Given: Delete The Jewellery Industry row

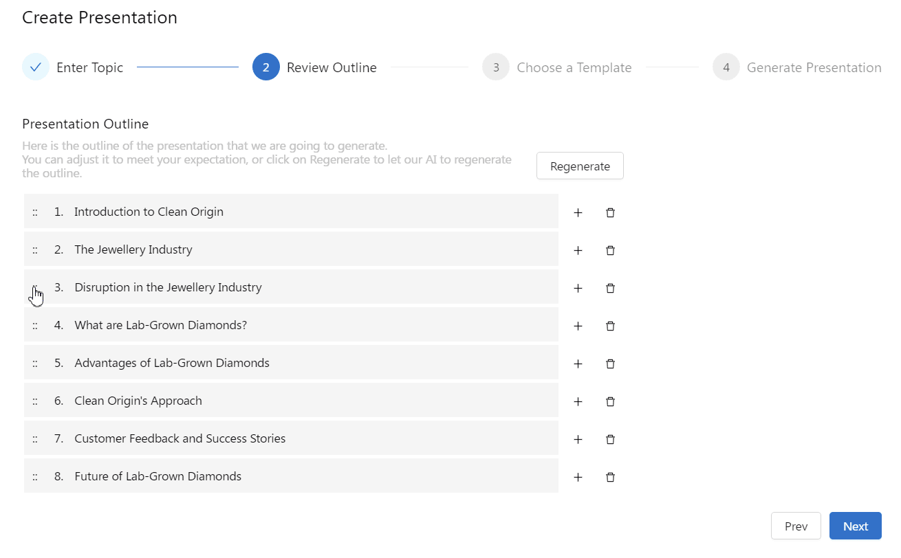Looking at the screenshot, I should pos(610,250).
